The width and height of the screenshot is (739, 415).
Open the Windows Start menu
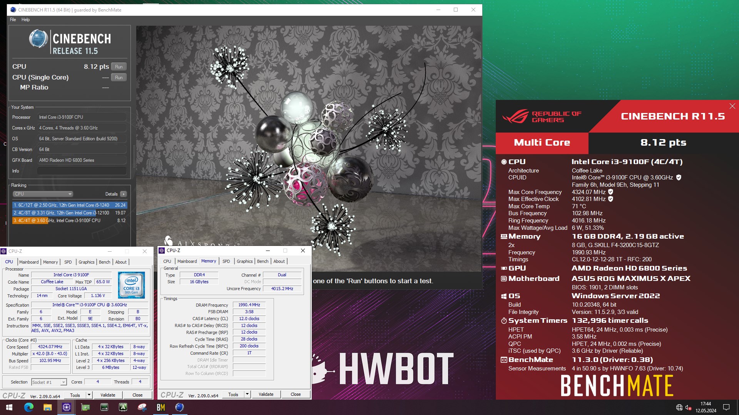pyautogui.click(x=9, y=407)
